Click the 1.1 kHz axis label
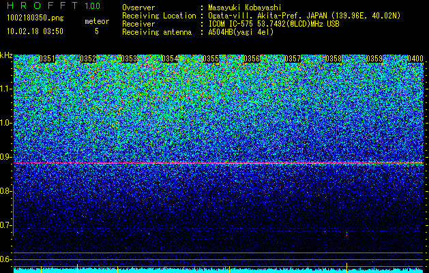The image size is (429, 273). click(5, 89)
